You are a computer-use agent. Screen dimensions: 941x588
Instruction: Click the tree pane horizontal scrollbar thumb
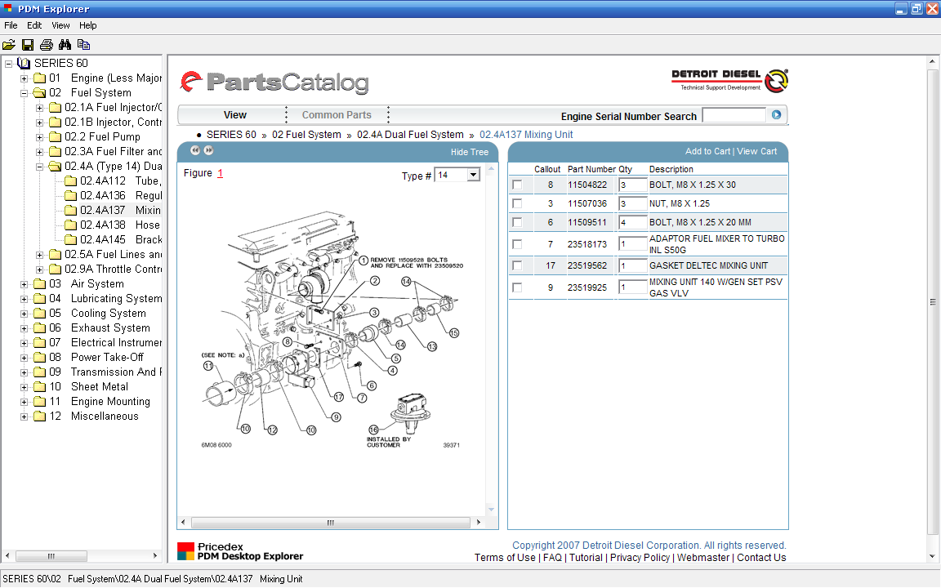(51, 556)
